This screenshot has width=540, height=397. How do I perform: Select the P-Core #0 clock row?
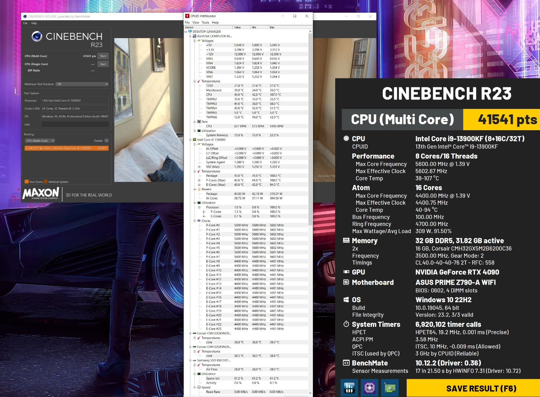click(x=246, y=225)
